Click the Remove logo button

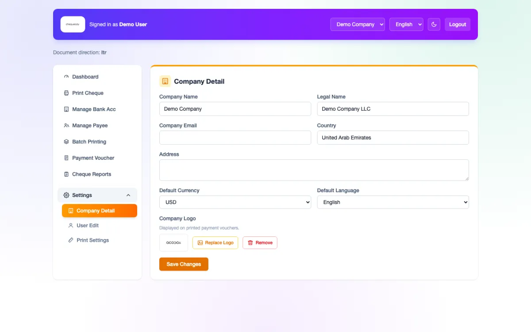click(260, 243)
